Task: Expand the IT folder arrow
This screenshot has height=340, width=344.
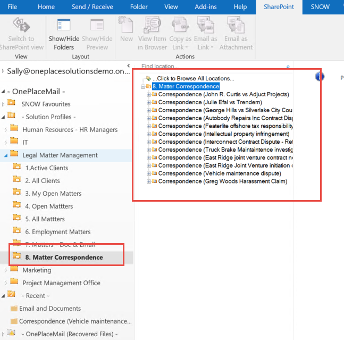Action: 6,143
